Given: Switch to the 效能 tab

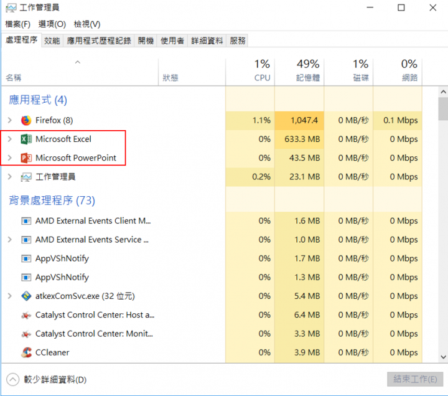Looking at the screenshot, I should (52, 40).
